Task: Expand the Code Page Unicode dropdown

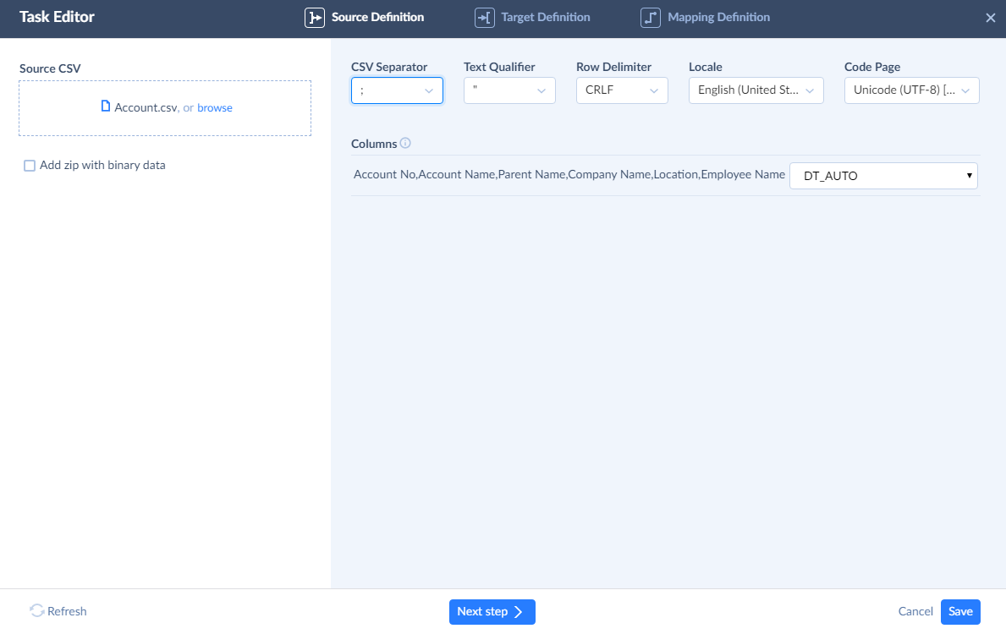Action: coord(912,90)
